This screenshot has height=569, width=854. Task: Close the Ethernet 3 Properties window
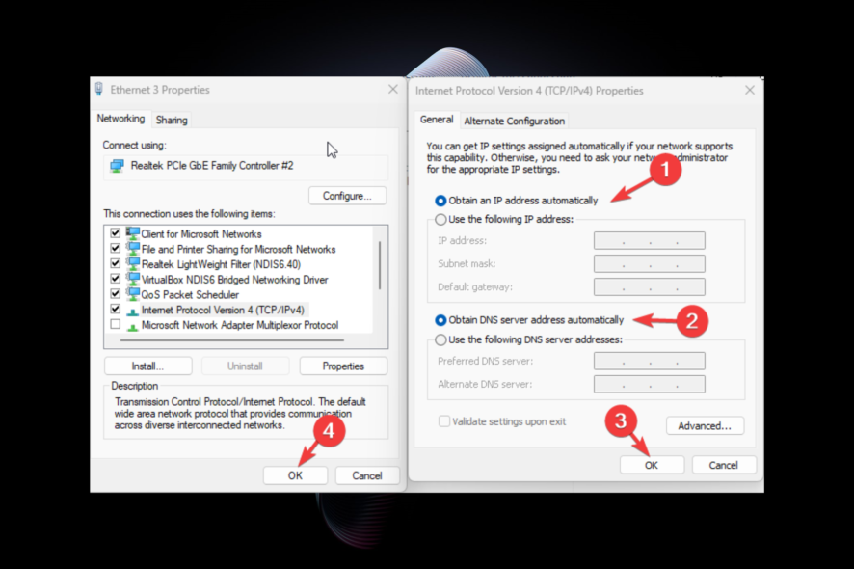tap(392, 89)
